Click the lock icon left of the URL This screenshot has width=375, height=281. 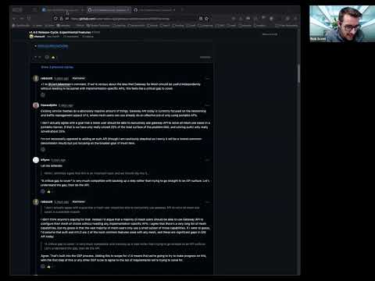click(x=61, y=19)
